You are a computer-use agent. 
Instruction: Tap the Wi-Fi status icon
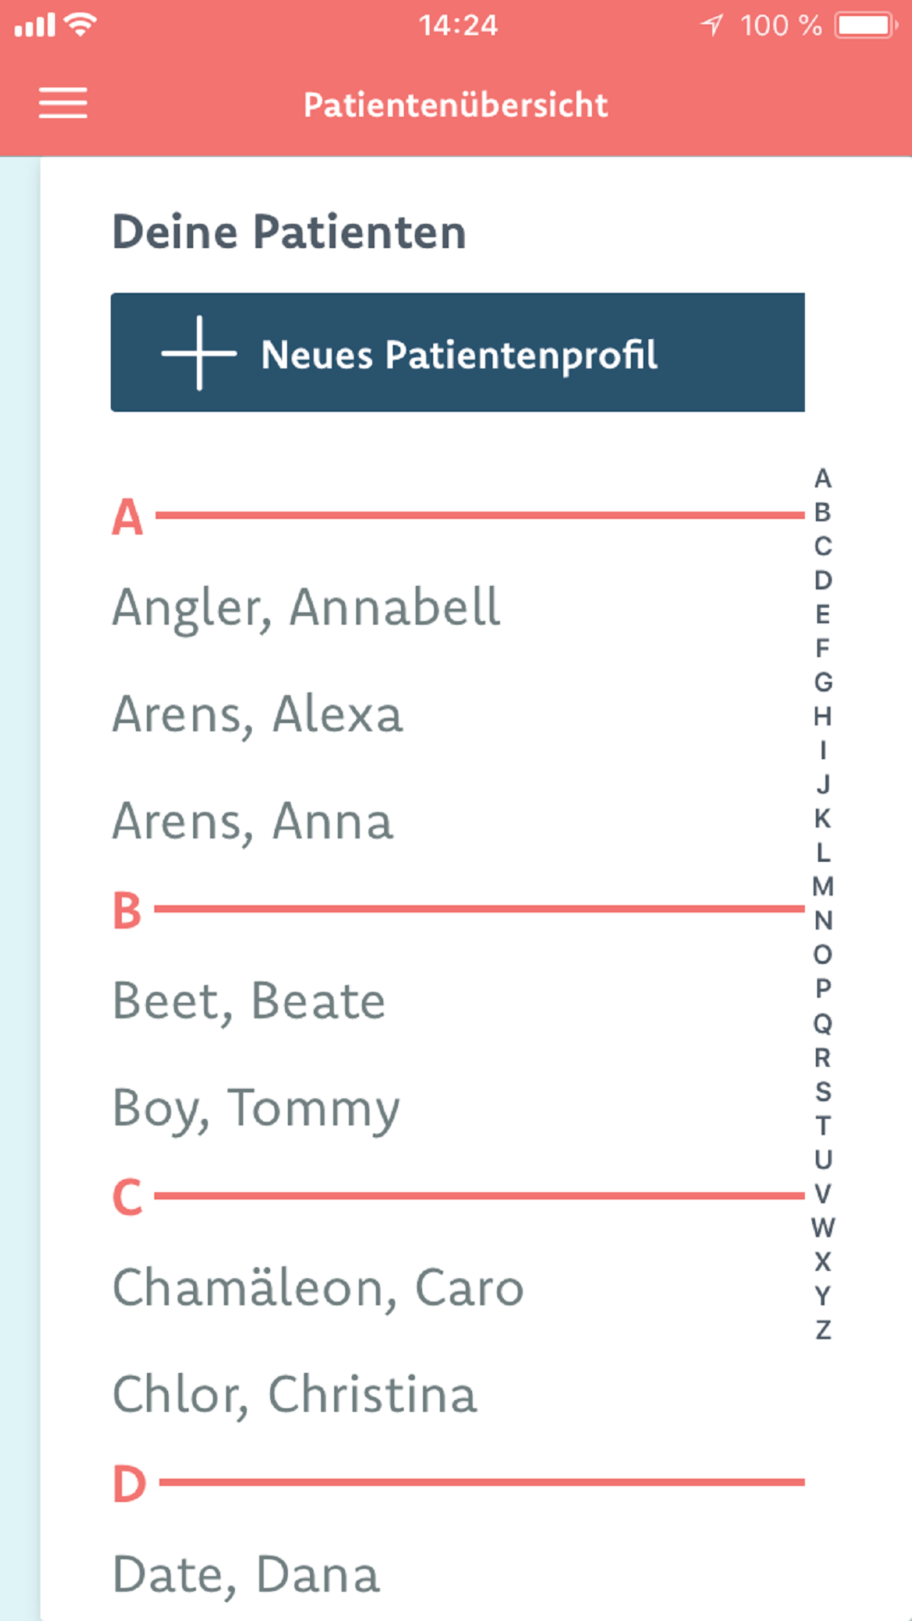(x=80, y=24)
